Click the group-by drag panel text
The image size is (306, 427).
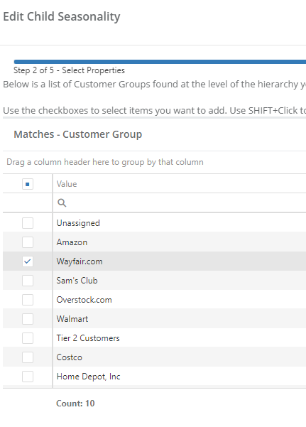coord(105,162)
